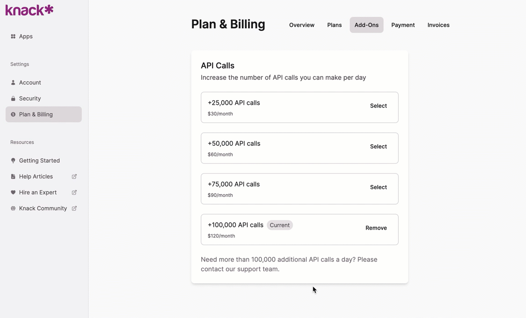The image size is (526, 318).
Task: Select the +25,000 API calls add-on
Action: tap(378, 106)
